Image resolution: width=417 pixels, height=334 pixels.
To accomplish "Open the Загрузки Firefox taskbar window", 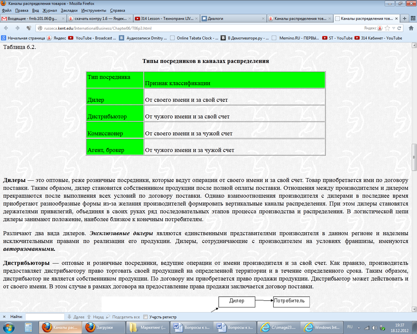I will 104,327.
